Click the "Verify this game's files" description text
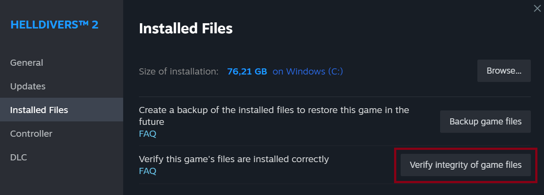The image size is (544, 195). click(x=234, y=159)
